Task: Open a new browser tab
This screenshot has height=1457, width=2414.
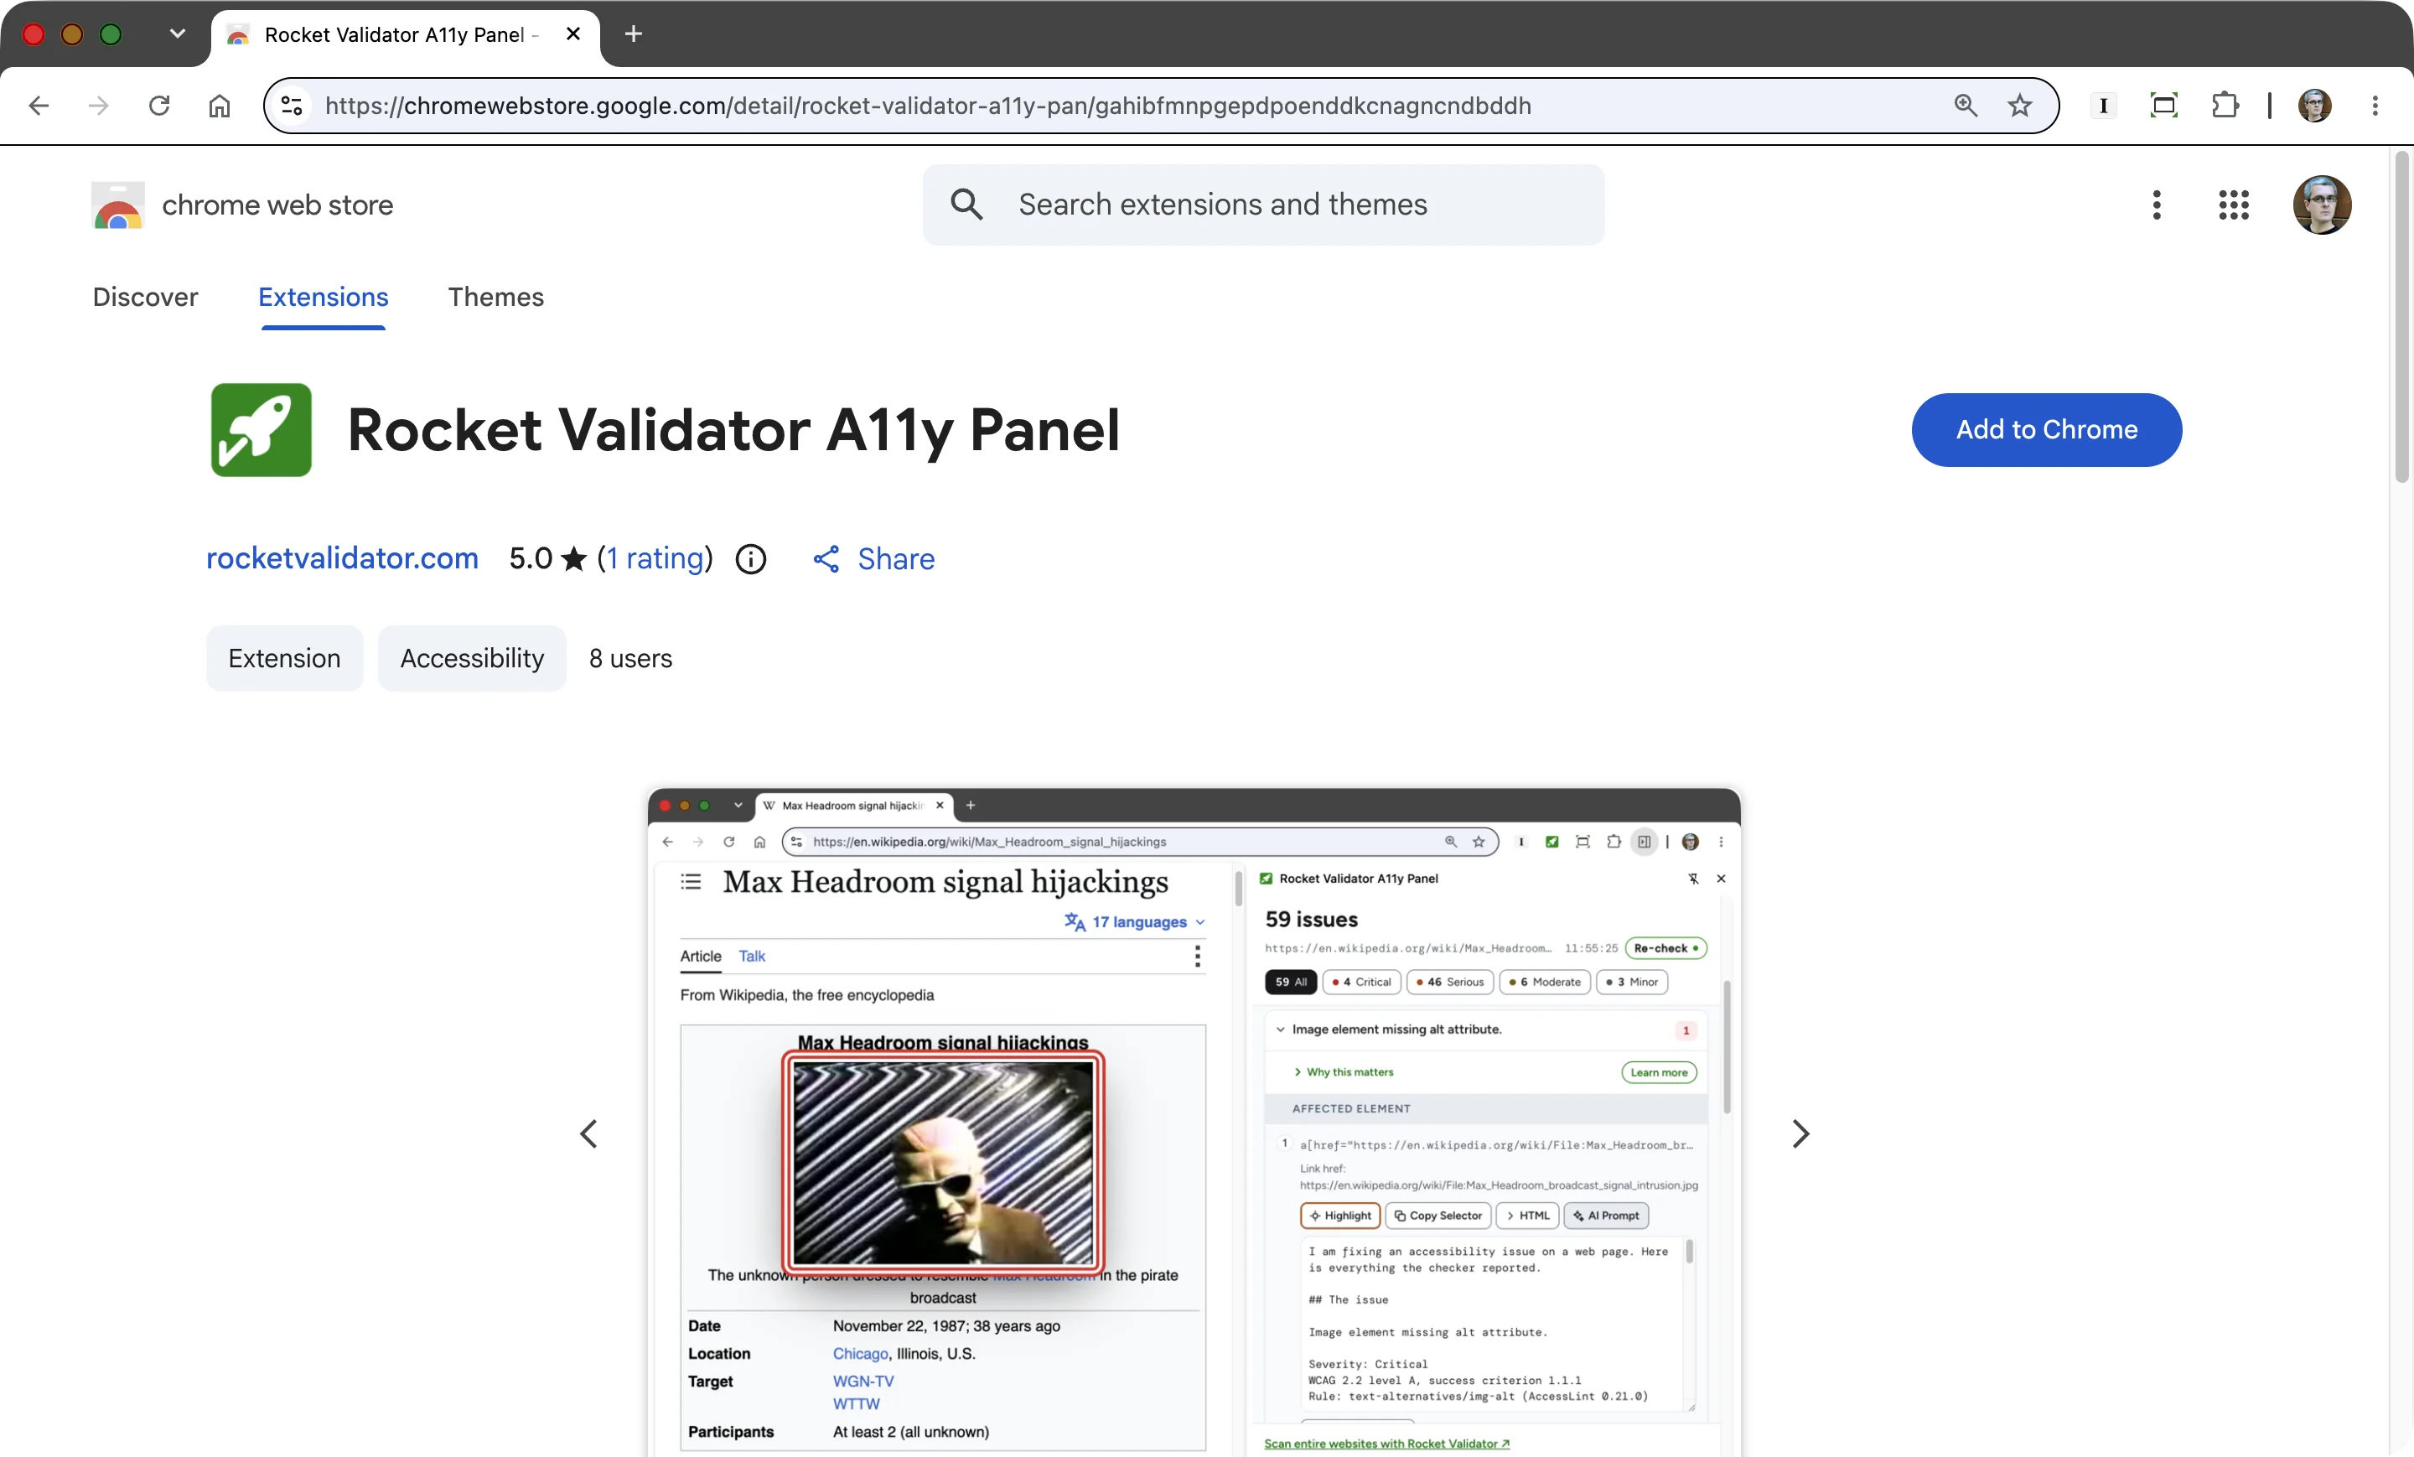Action: click(x=633, y=34)
